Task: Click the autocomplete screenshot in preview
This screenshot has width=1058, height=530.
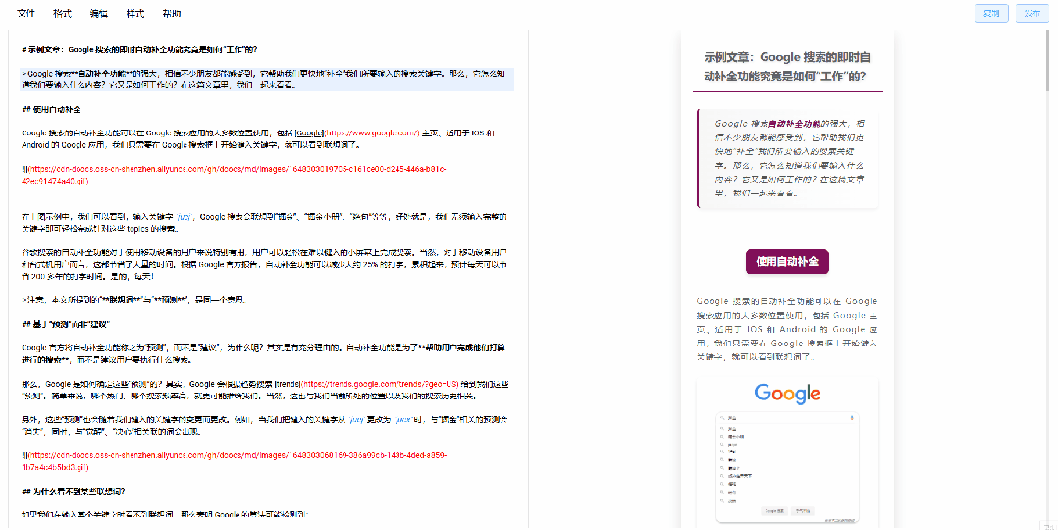Action: click(x=787, y=466)
